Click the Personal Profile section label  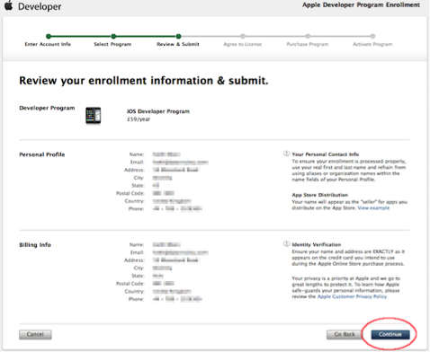[42, 154]
